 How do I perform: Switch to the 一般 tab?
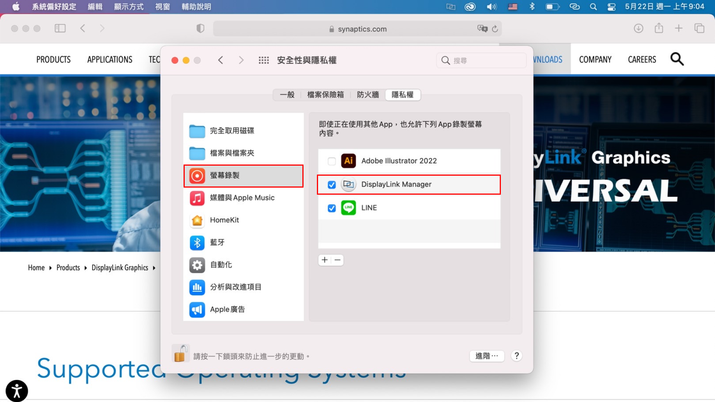(287, 95)
